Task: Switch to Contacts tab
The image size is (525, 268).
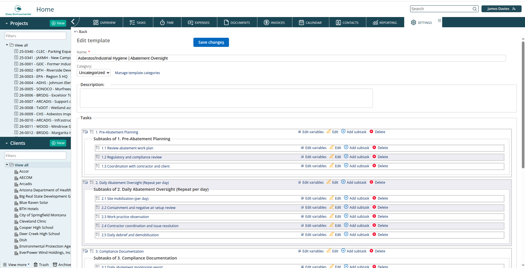Action: tap(347, 22)
